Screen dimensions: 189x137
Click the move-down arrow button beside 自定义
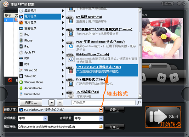click(52, 103)
